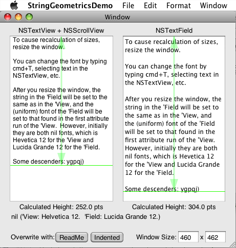The height and width of the screenshot is (248, 236).
Task: Click the red close window button
Action: pos(8,17)
